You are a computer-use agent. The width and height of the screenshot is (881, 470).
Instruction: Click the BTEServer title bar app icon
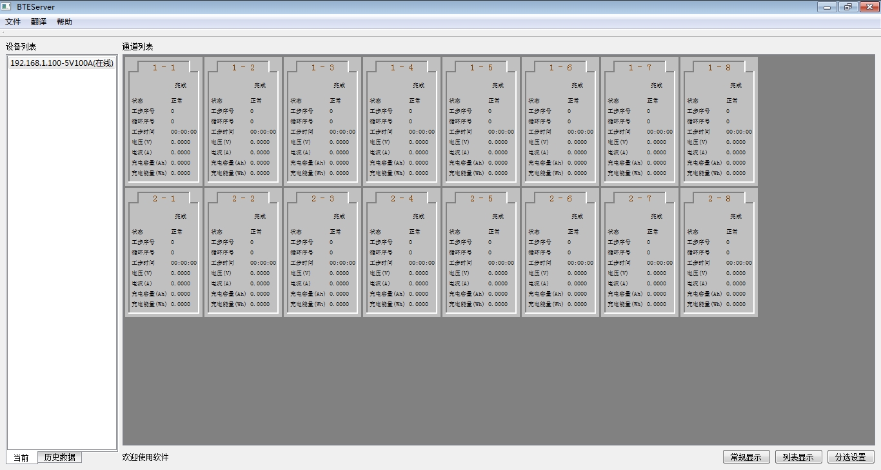click(7, 7)
